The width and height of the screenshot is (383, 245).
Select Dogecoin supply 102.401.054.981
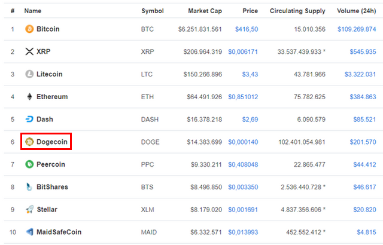click(302, 142)
